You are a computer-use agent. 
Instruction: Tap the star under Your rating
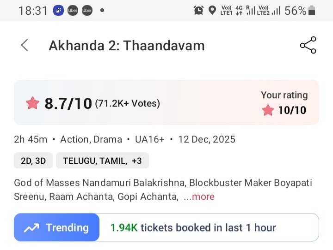click(268, 110)
